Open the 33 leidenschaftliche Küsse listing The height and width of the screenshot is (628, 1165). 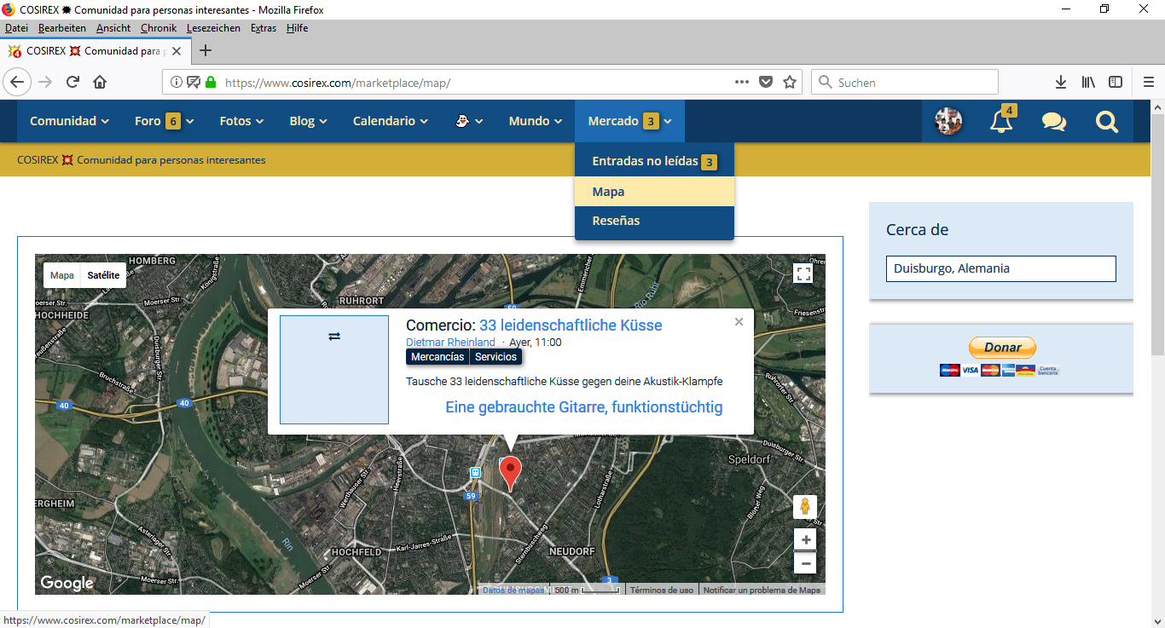pyautogui.click(x=571, y=325)
